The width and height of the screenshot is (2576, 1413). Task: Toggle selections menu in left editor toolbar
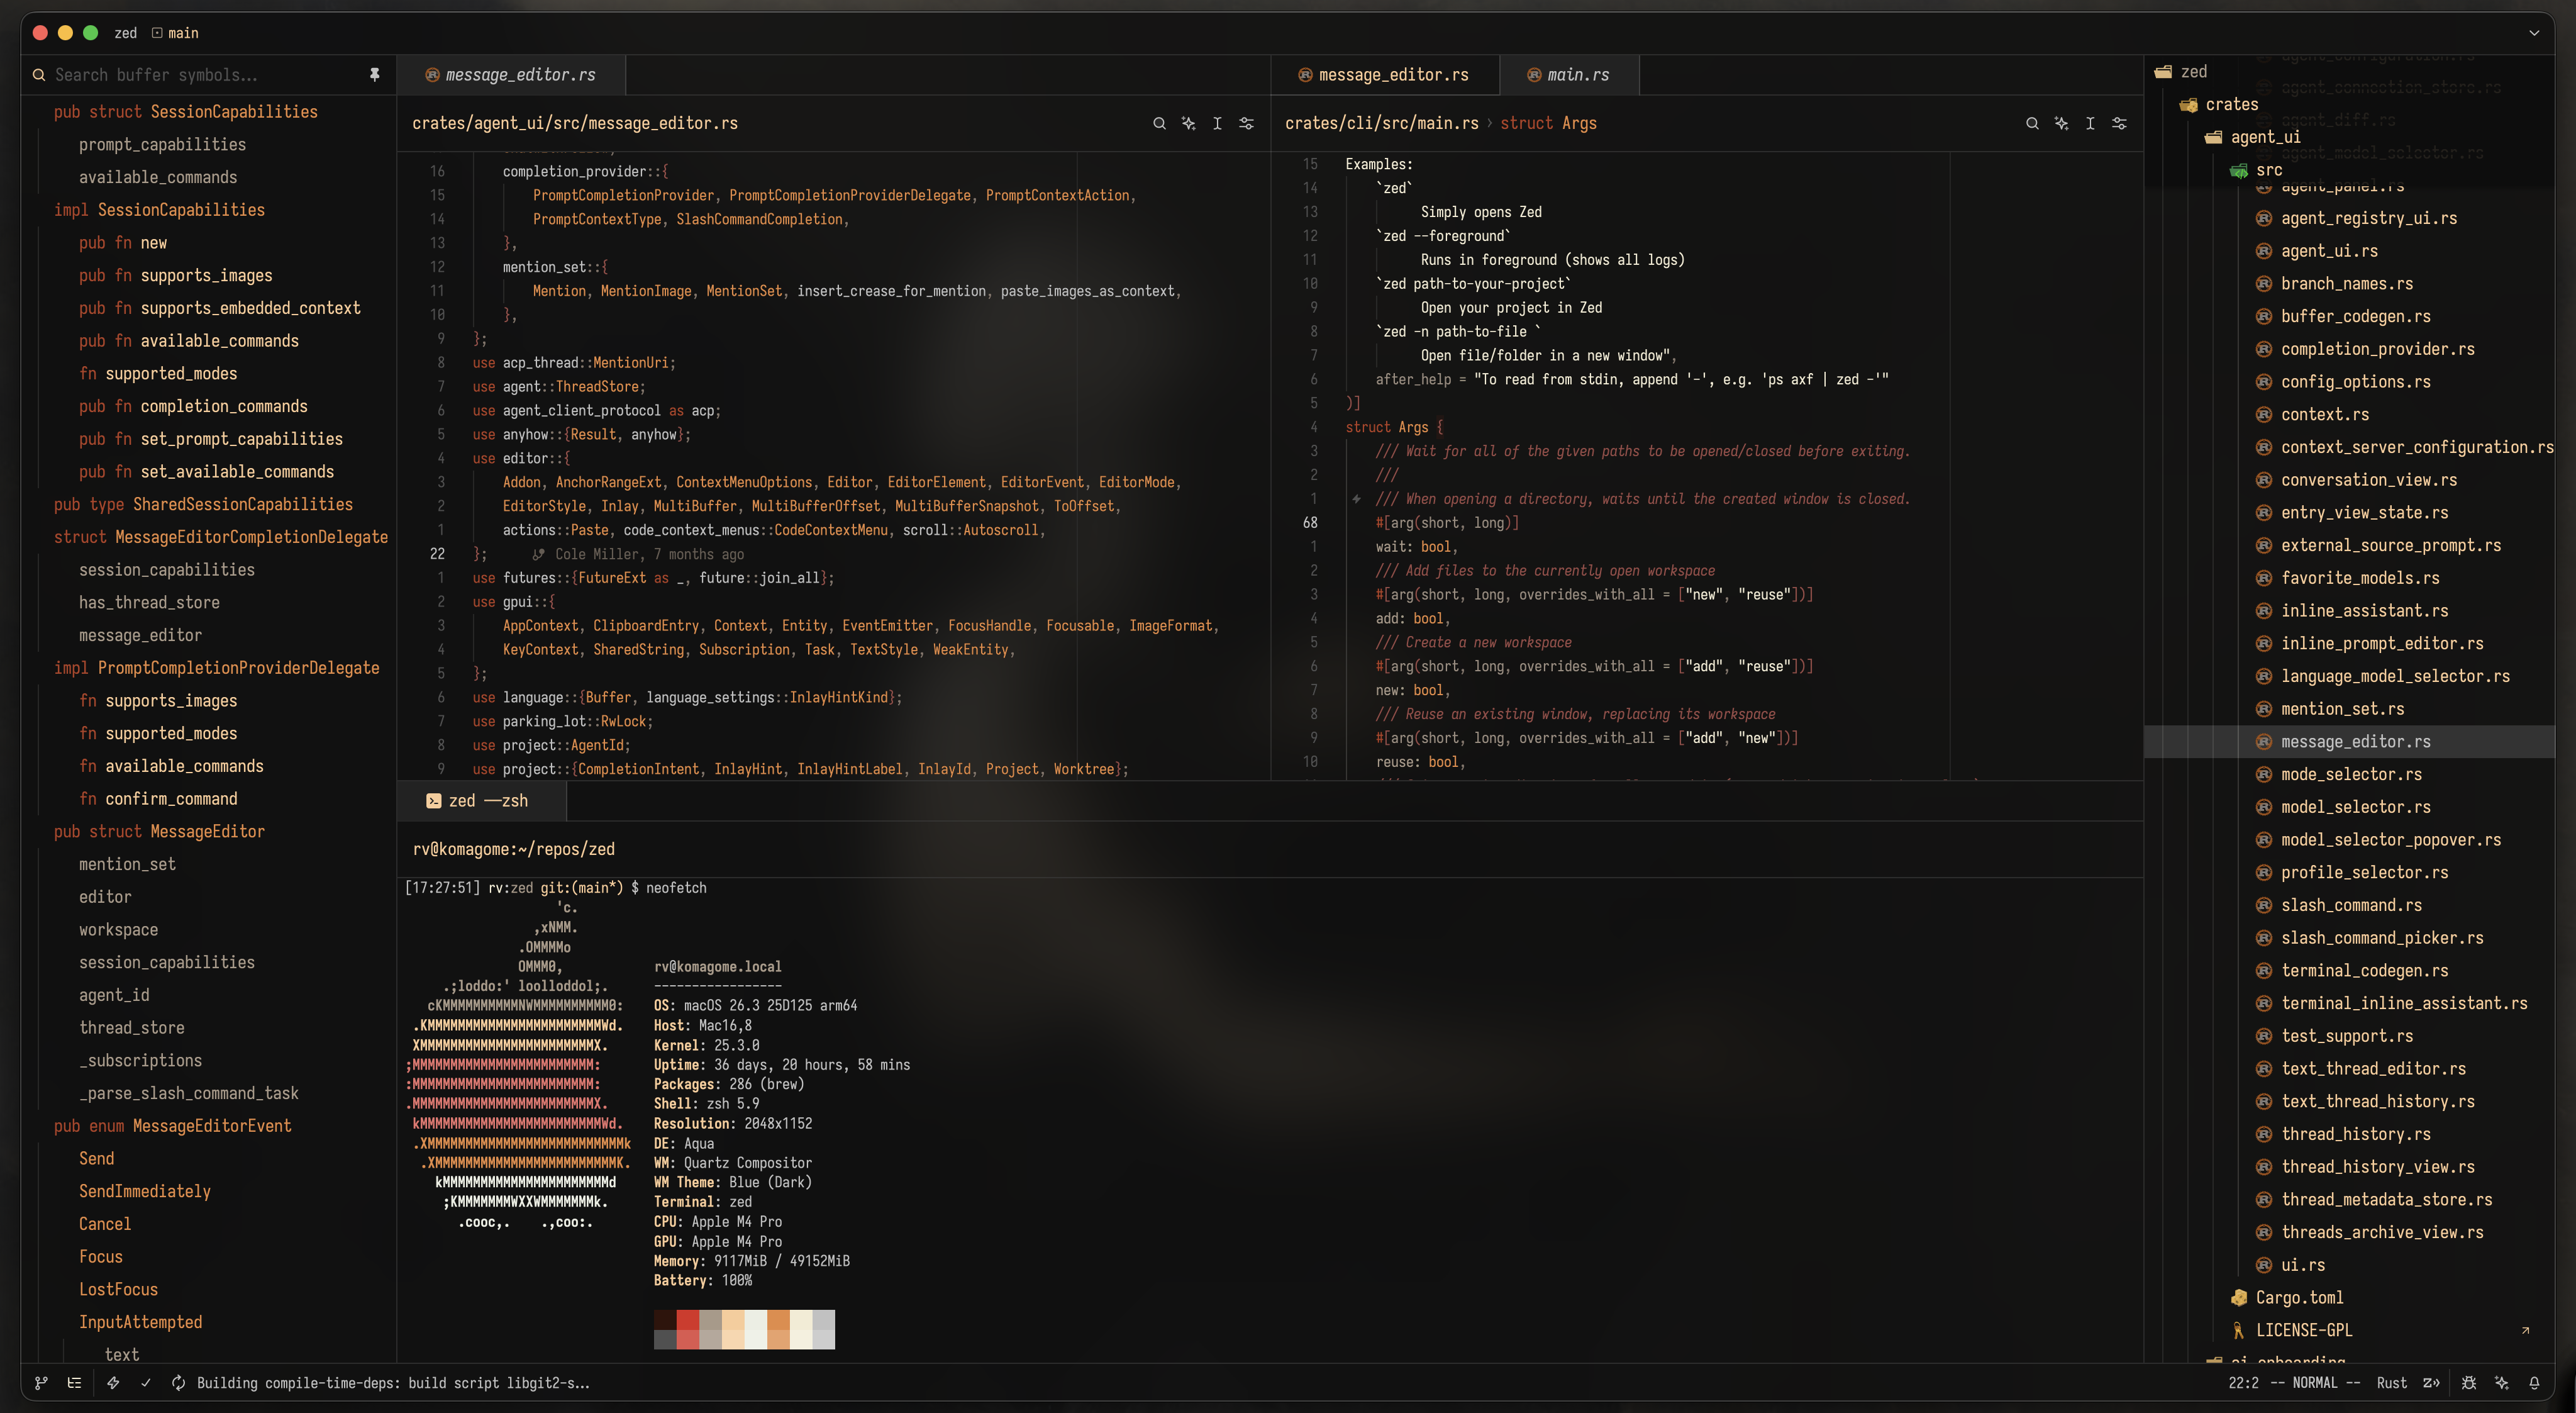(1217, 123)
